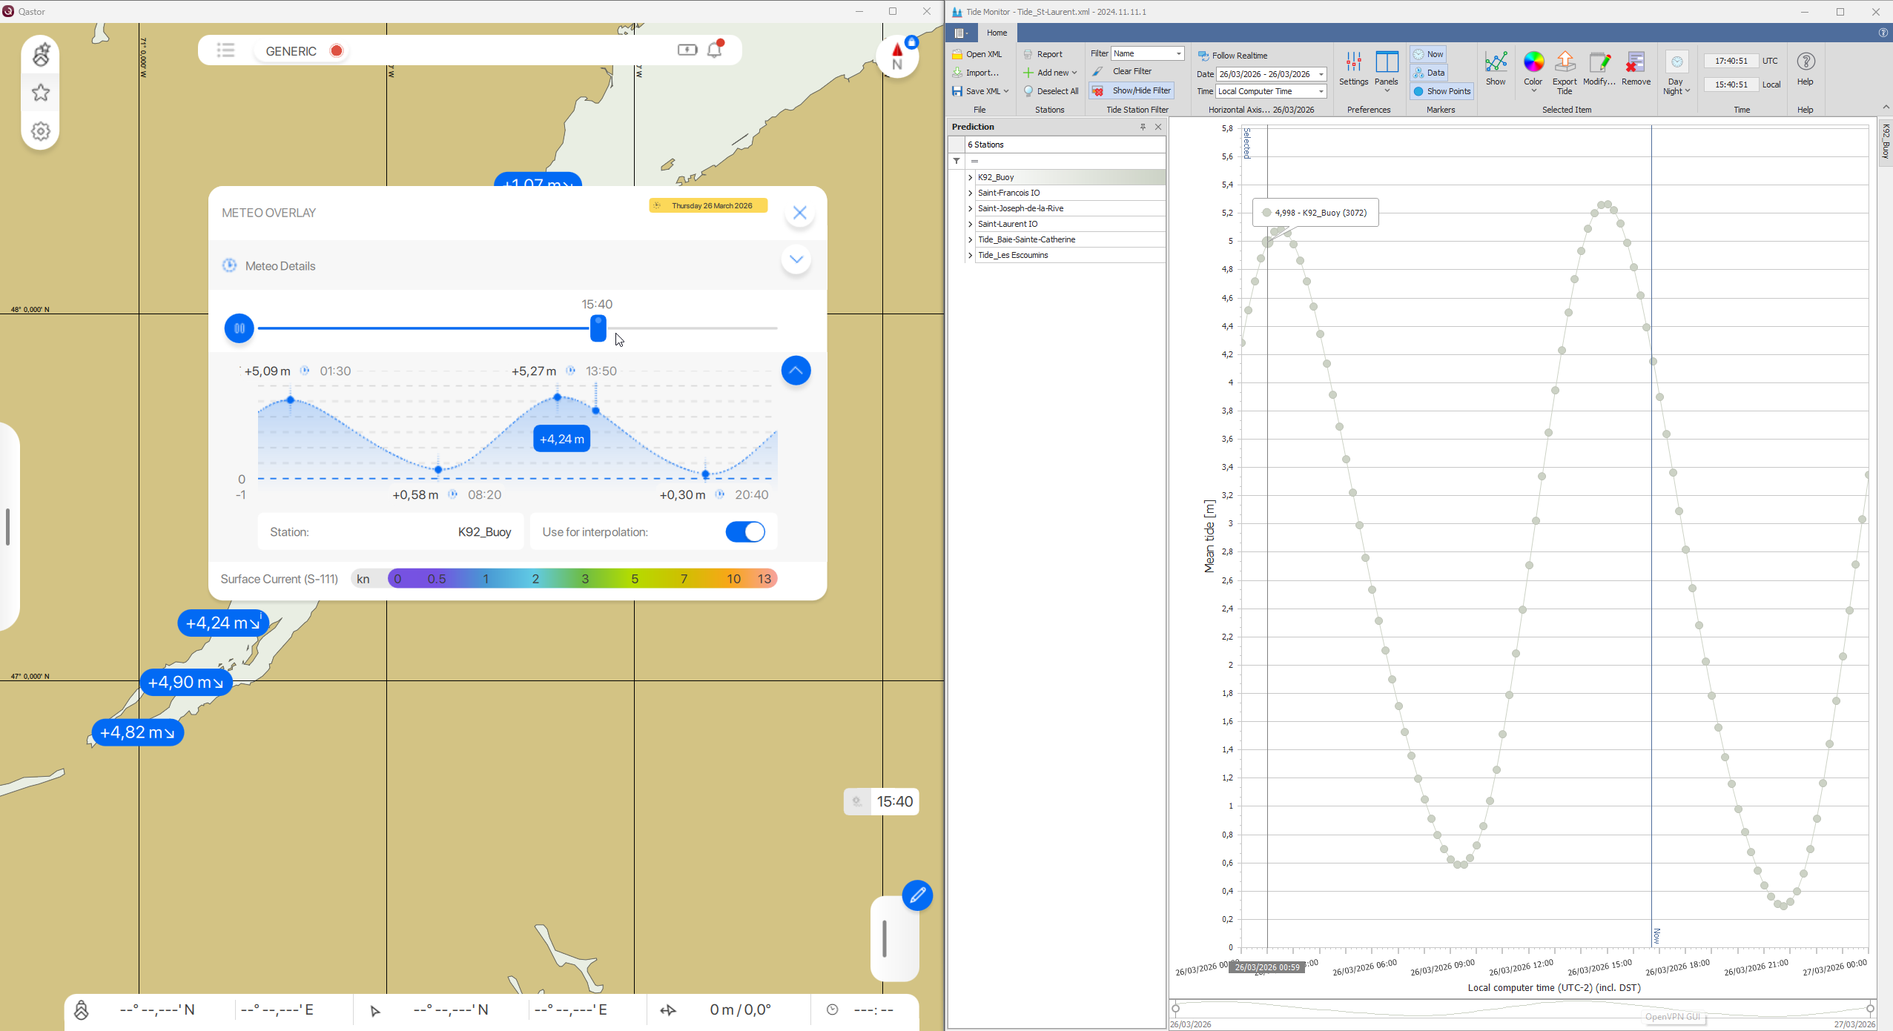Open the Home ribbon tab
1893x1031 pixels.
click(997, 33)
